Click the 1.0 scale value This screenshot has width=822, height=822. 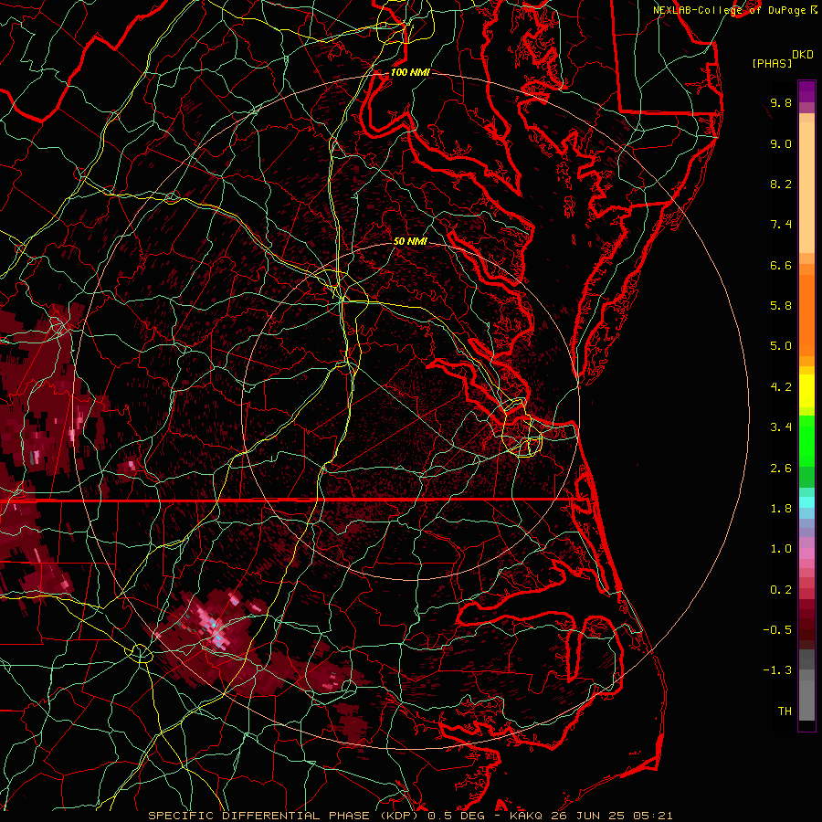(x=781, y=549)
